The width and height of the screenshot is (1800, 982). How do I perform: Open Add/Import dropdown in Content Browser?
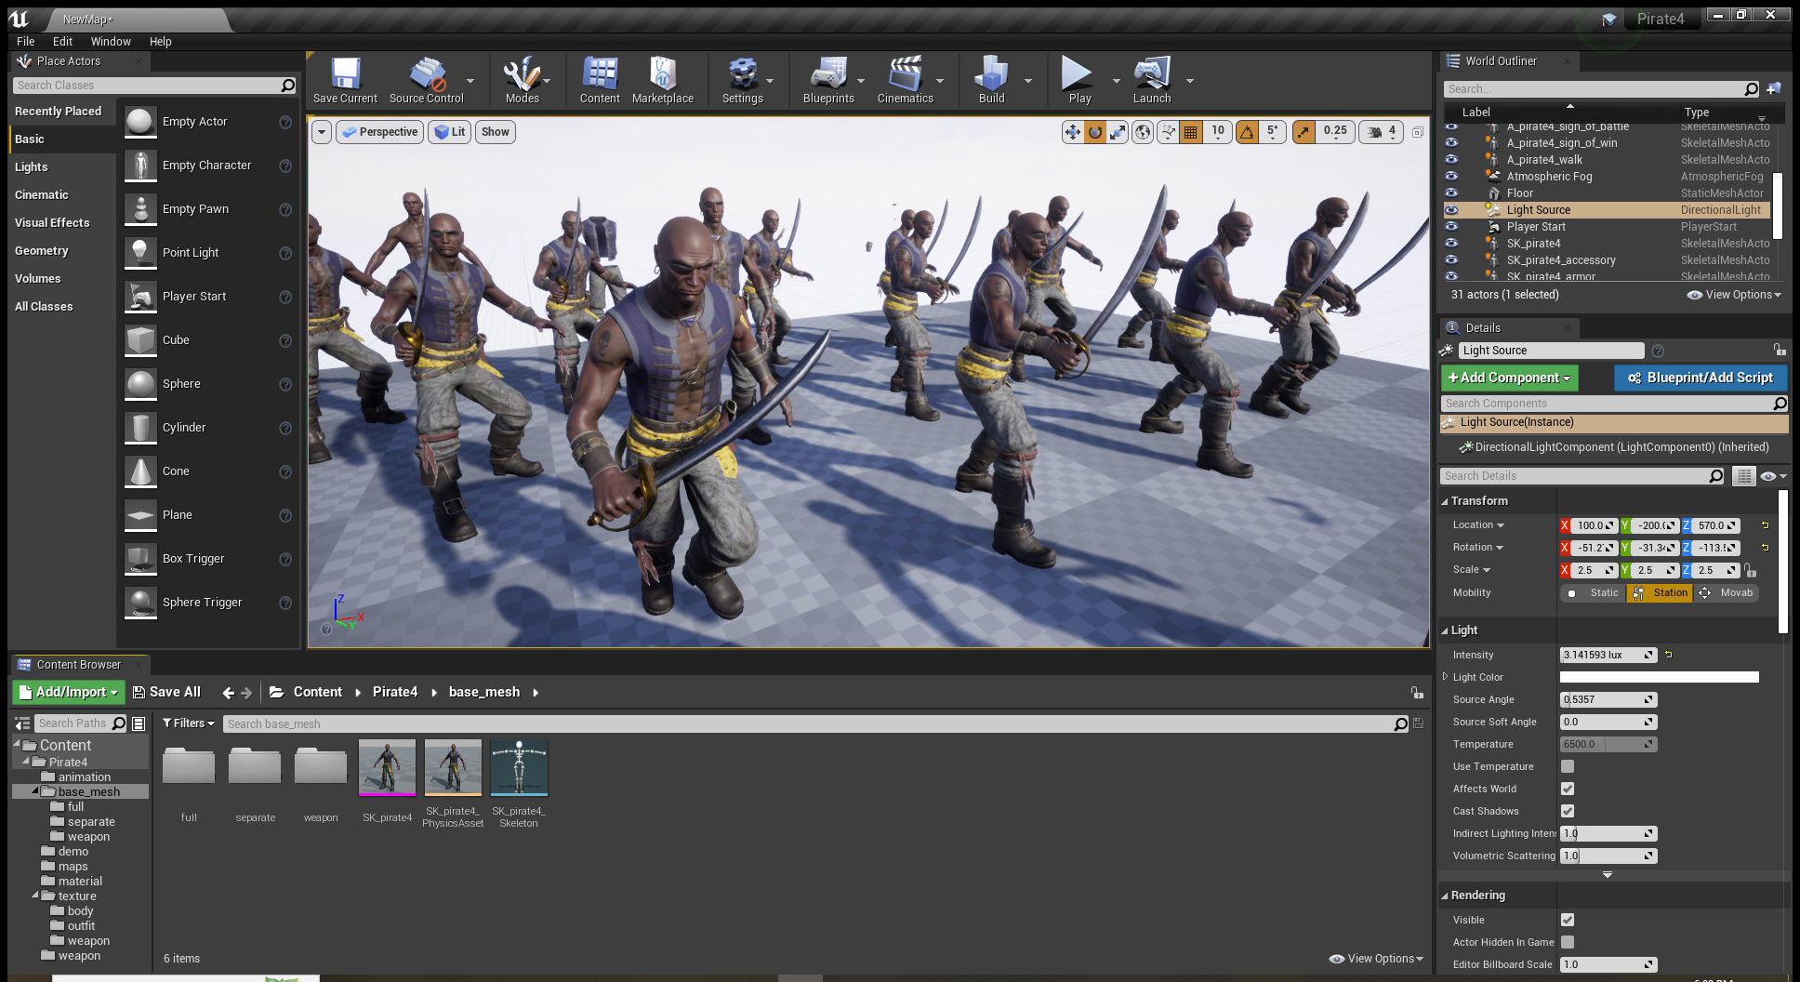coord(69,692)
